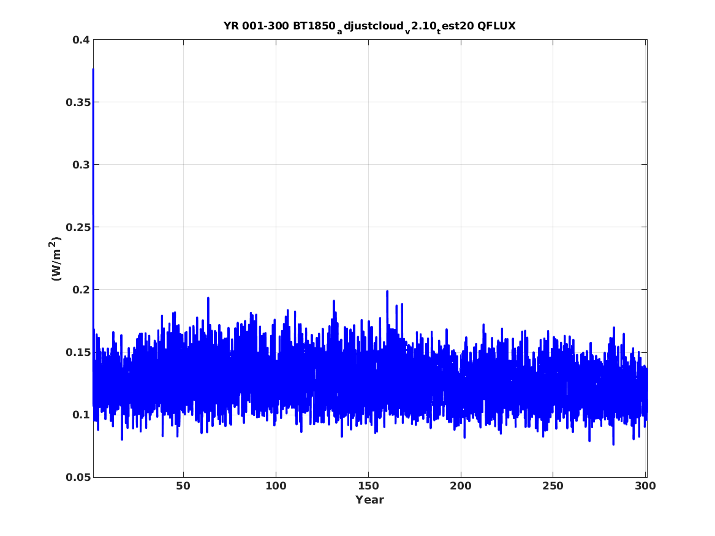Click the 0.25 y-axis tick label
This screenshot has width=715, height=536.
click(78, 227)
